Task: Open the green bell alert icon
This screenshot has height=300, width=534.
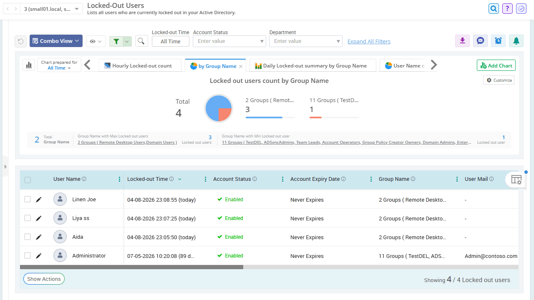Action: pyautogui.click(x=516, y=41)
